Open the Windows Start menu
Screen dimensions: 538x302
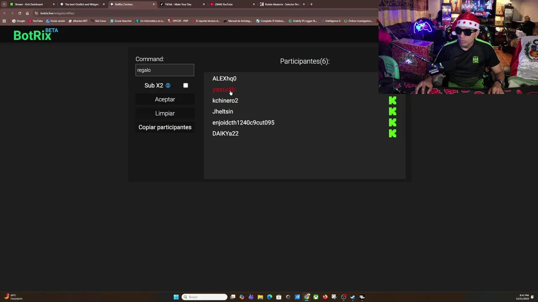(176, 297)
